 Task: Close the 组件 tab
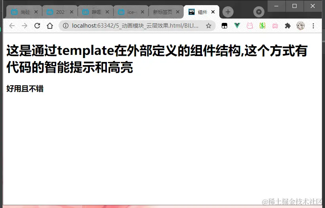(213, 12)
